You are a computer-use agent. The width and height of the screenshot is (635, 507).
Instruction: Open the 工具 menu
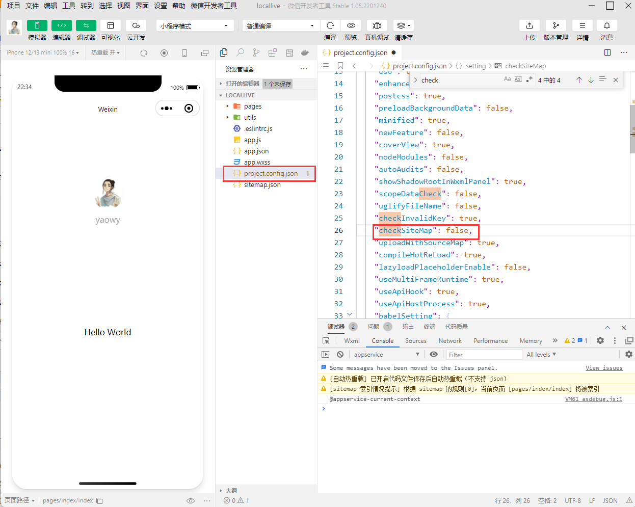(69, 6)
